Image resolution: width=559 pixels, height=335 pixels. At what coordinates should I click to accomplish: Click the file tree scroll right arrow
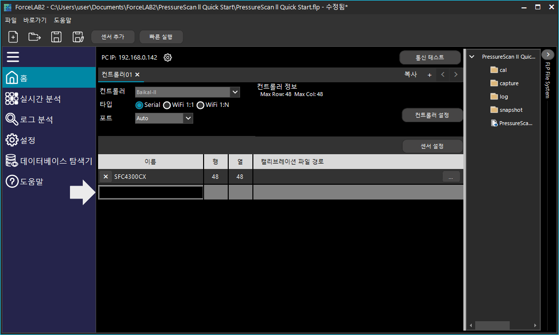[x=535, y=325]
